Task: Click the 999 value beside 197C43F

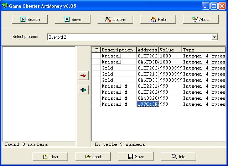Action: coord(170,104)
